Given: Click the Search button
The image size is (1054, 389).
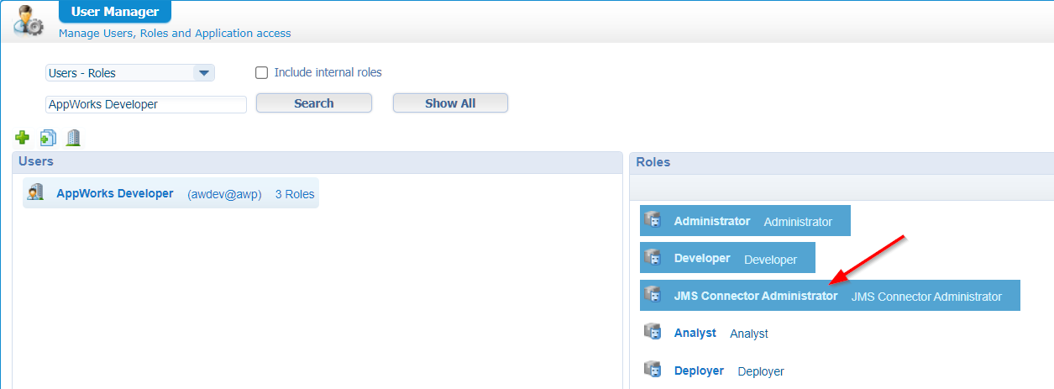Looking at the screenshot, I should (314, 103).
